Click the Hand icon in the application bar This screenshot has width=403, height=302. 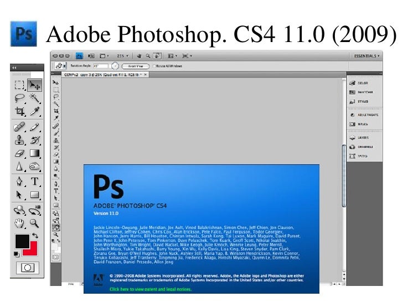pos(139,56)
